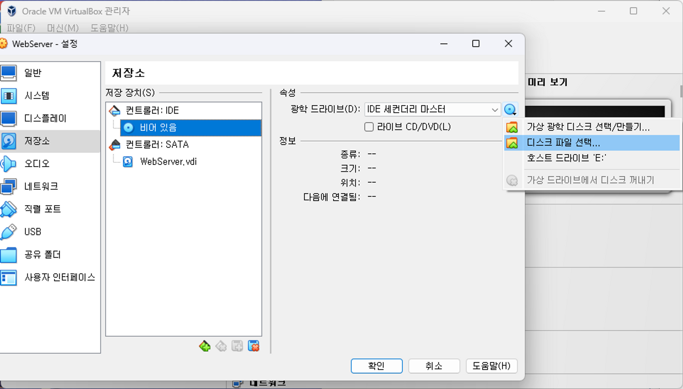Select WebServer.vdi in the storage tree

pos(168,162)
